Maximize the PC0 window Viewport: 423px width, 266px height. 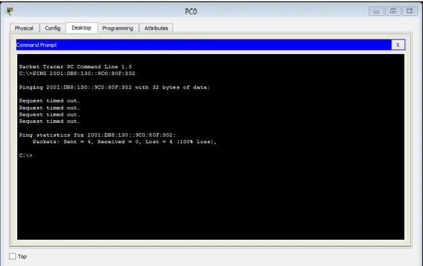393,11
